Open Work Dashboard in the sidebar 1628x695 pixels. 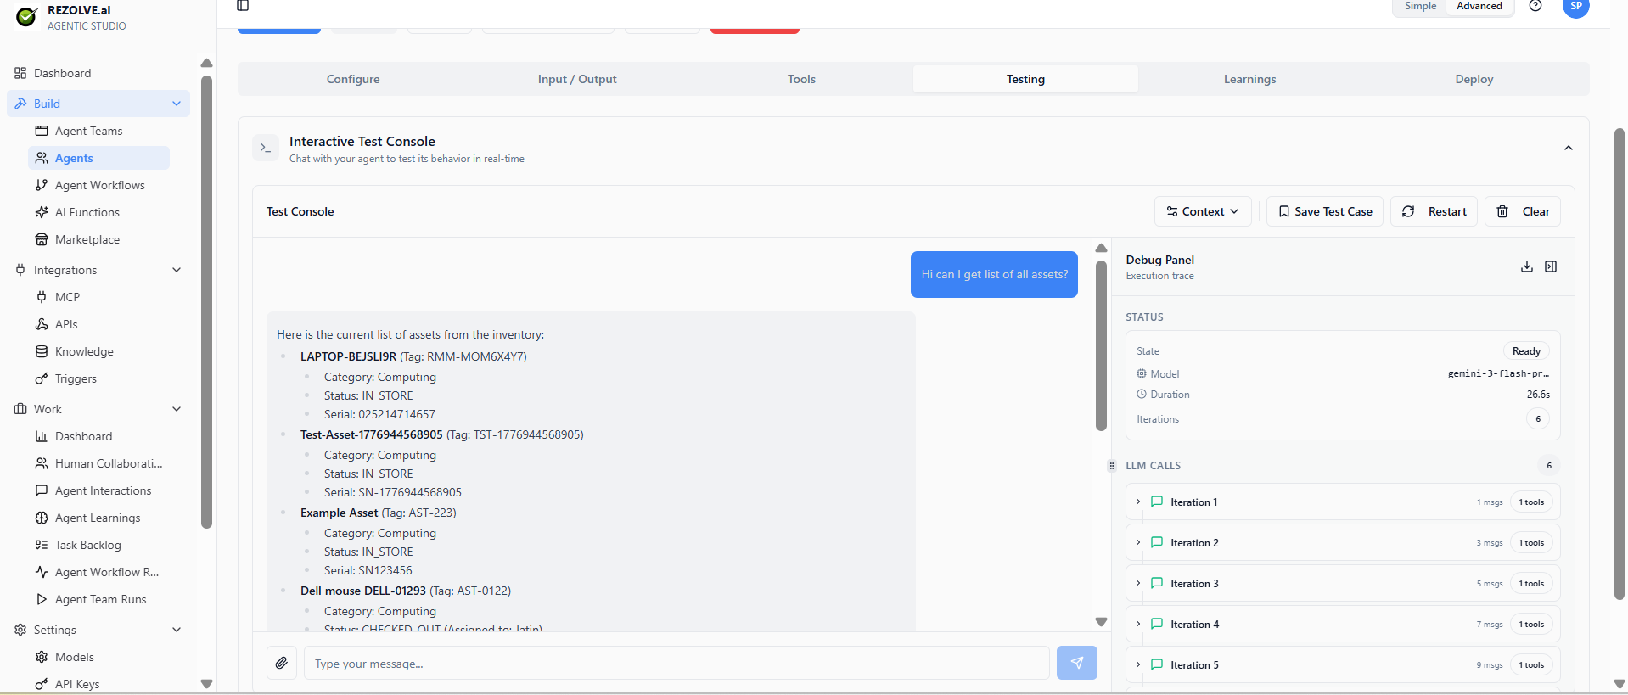coord(83,436)
